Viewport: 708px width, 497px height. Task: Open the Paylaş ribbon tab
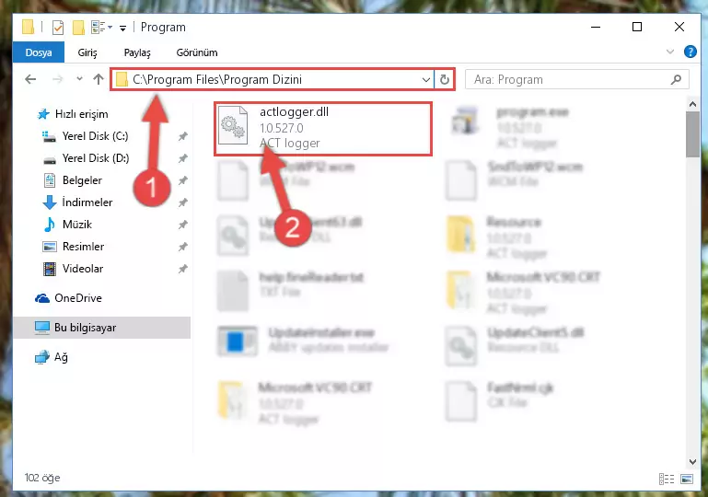[137, 52]
